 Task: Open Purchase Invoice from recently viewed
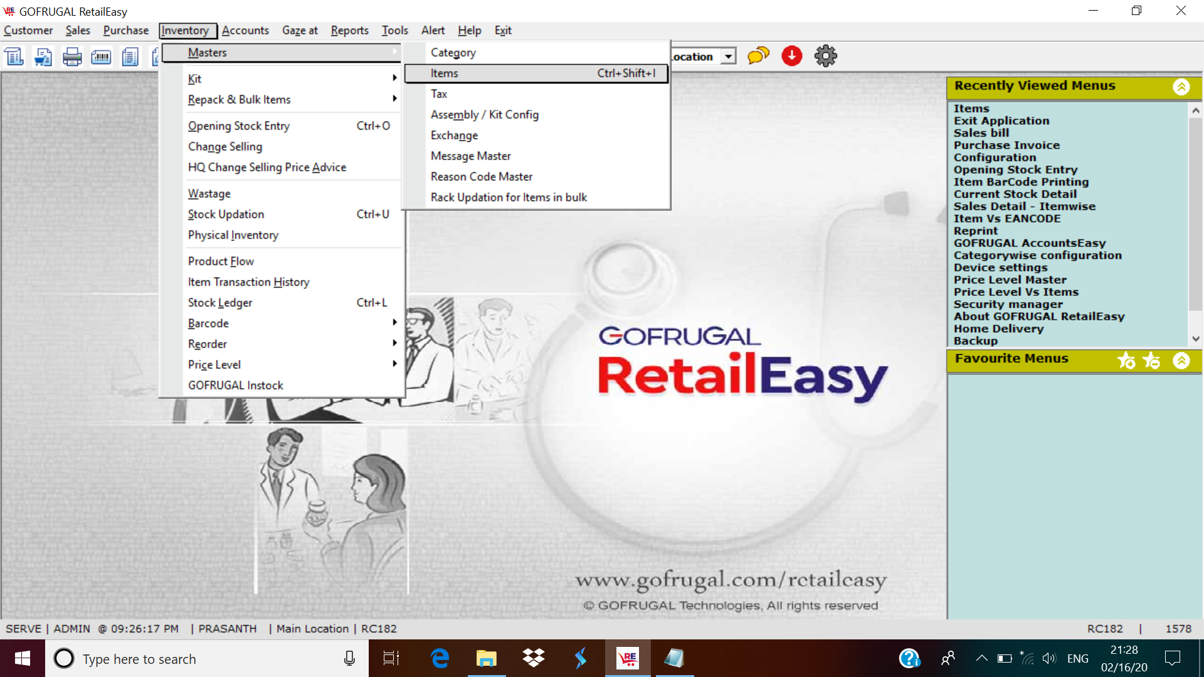1006,145
